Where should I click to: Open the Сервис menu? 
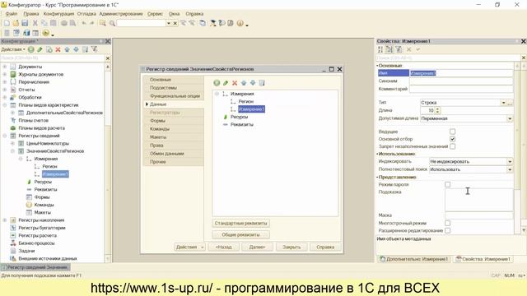coord(155,14)
